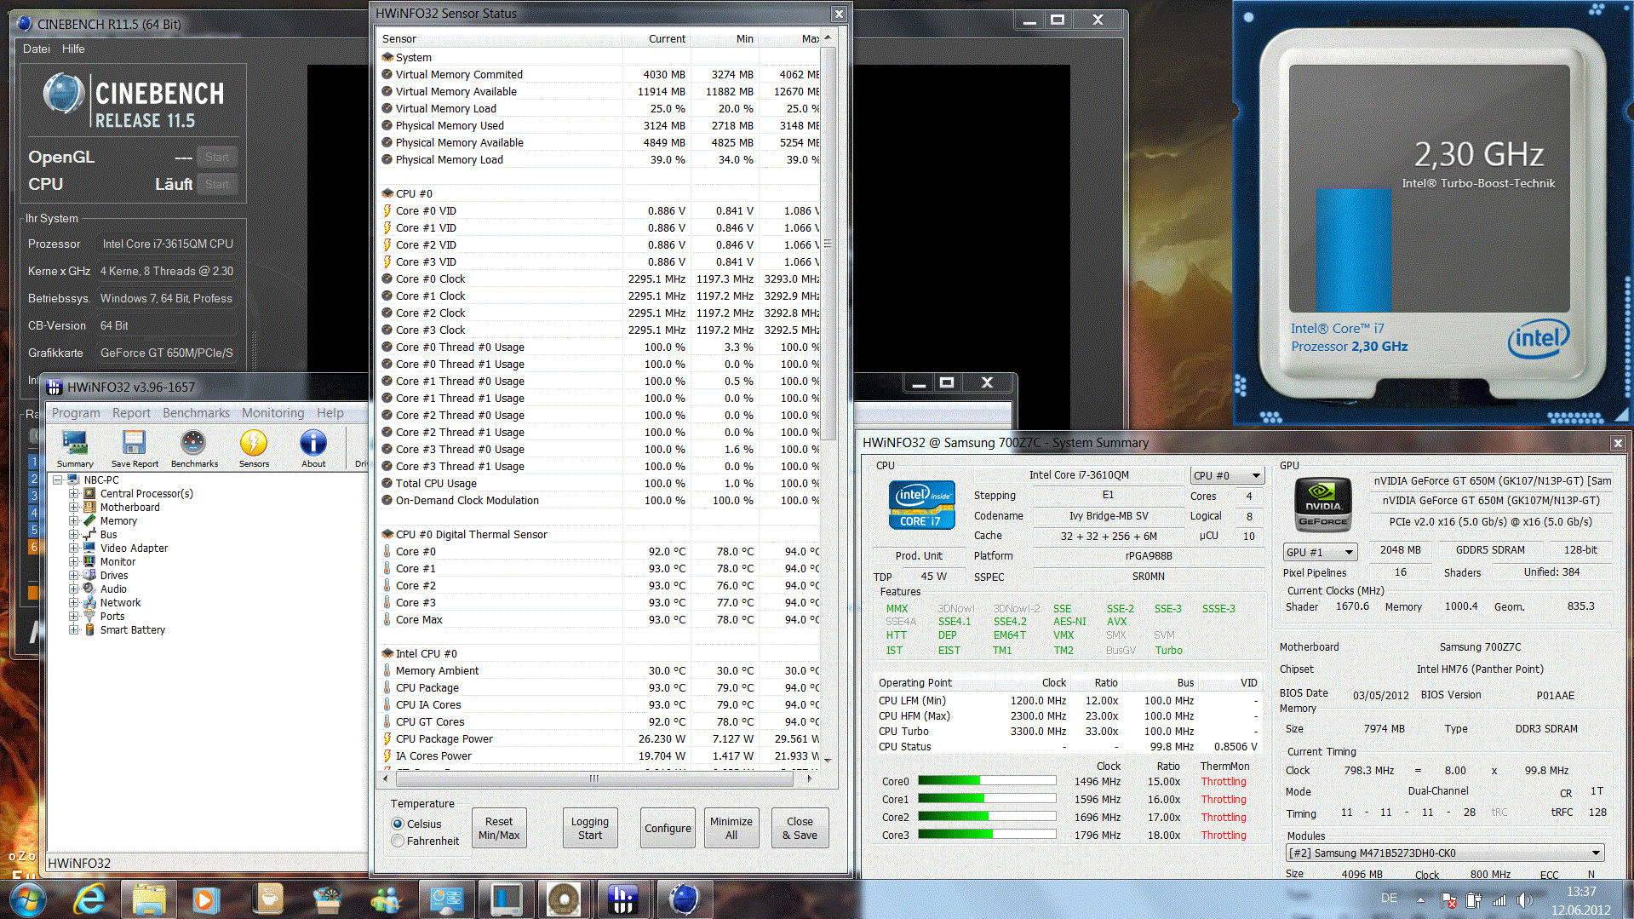Click the Reset Min/Max button
This screenshot has height=919, width=1634.
(x=499, y=828)
